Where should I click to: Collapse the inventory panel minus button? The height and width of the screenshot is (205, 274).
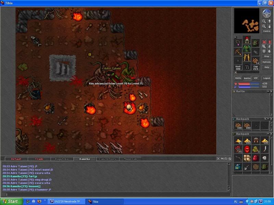click(235, 37)
